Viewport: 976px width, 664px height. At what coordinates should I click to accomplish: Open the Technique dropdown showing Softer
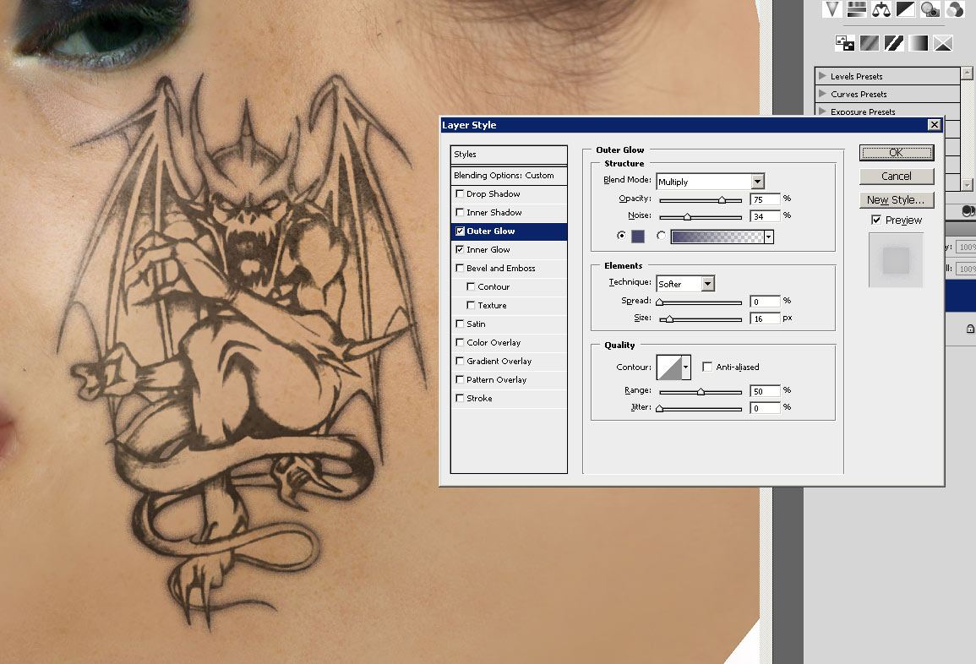coord(707,284)
